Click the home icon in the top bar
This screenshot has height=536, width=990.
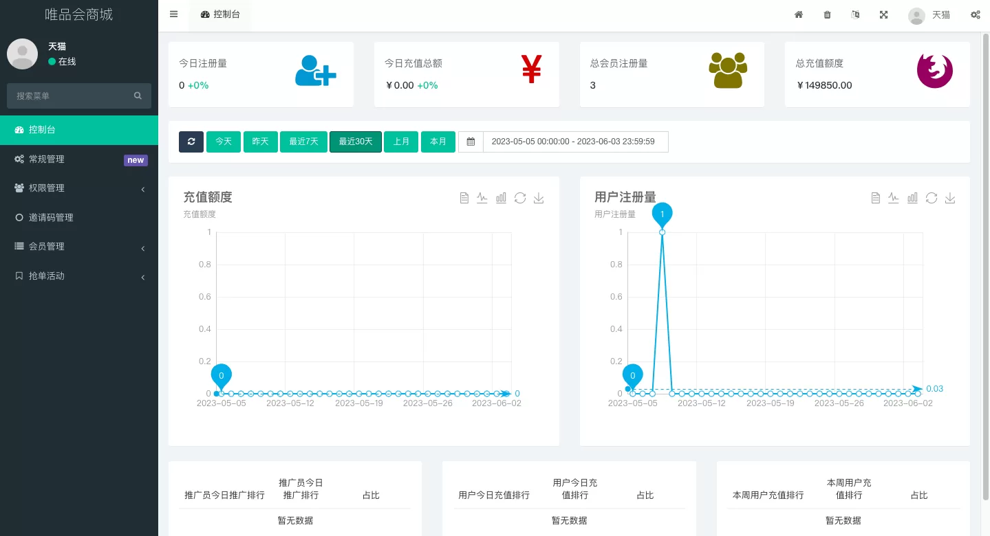(799, 14)
